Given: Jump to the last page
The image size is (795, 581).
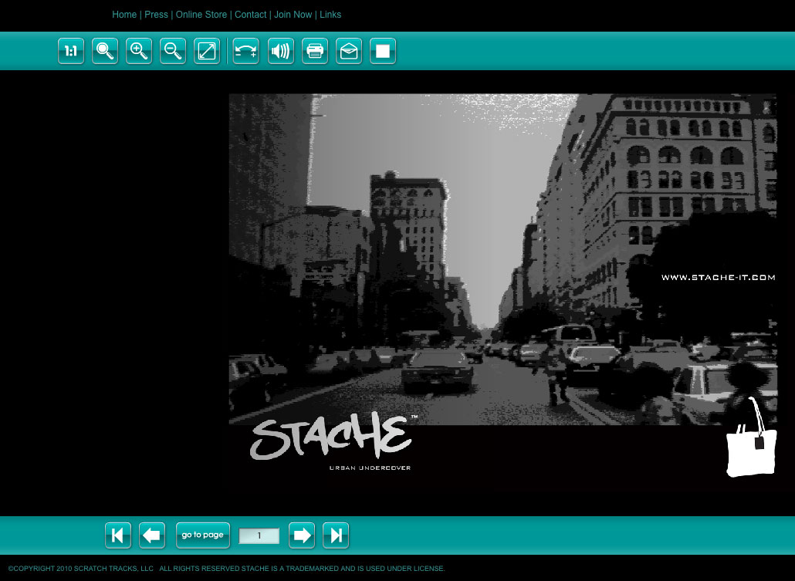Looking at the screenshot, I should (336, 535).
